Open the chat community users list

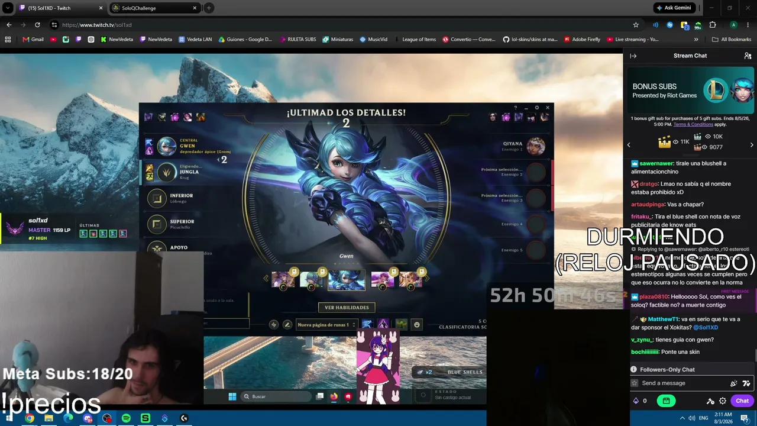pyautogui.click(x=748, y=56)
